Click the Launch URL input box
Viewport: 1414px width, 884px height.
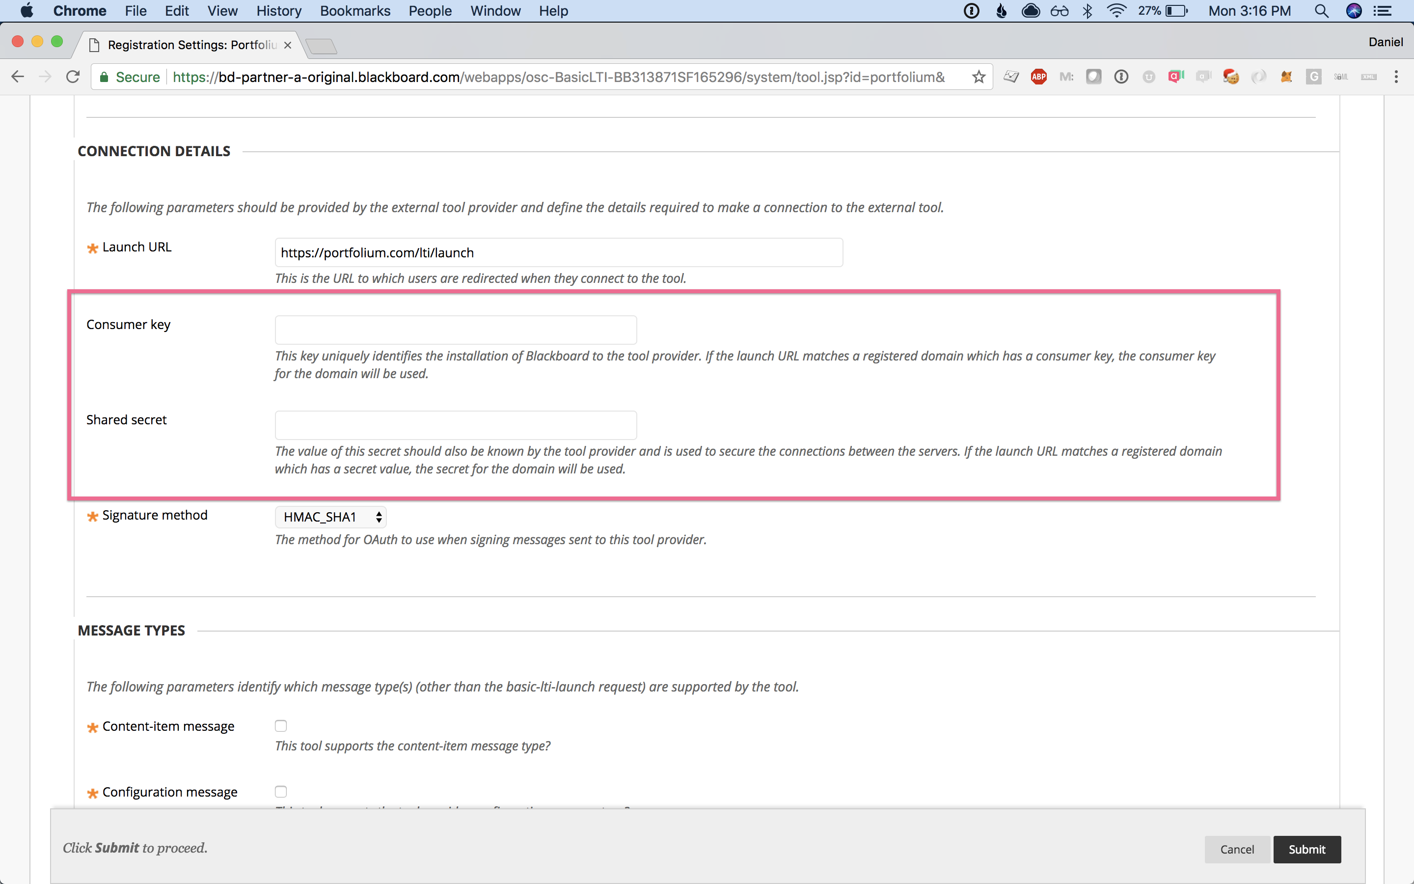[559, 252]
